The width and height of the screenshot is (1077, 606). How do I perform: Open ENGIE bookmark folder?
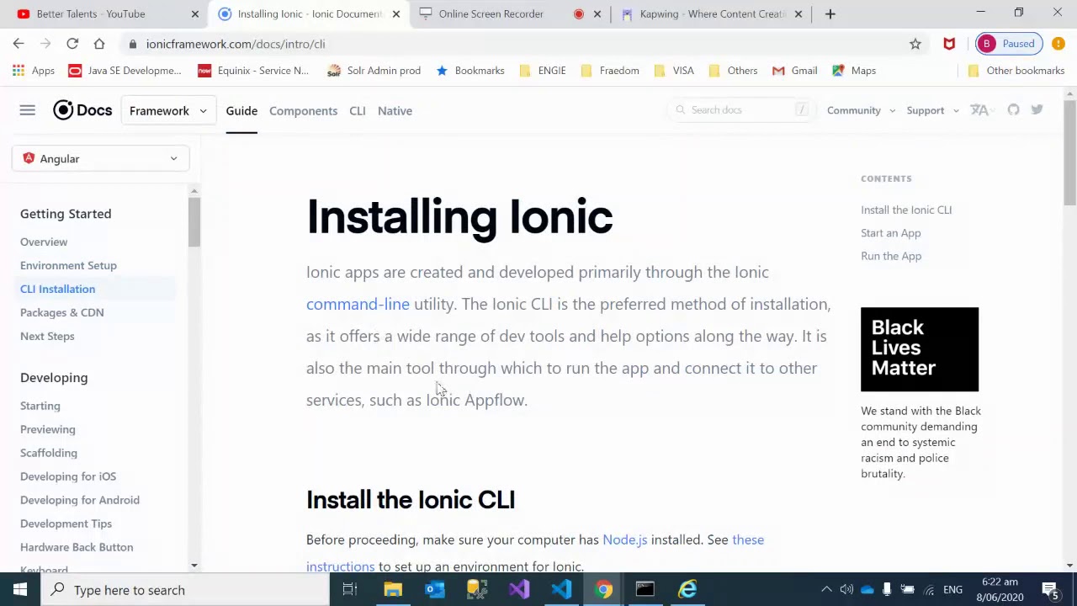click(542, 71)
